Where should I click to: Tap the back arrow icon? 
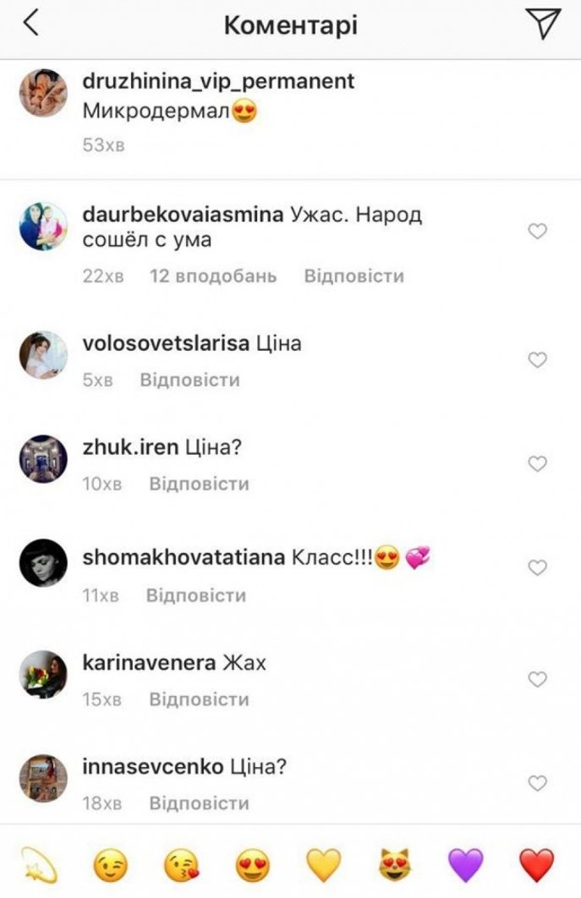31,24
